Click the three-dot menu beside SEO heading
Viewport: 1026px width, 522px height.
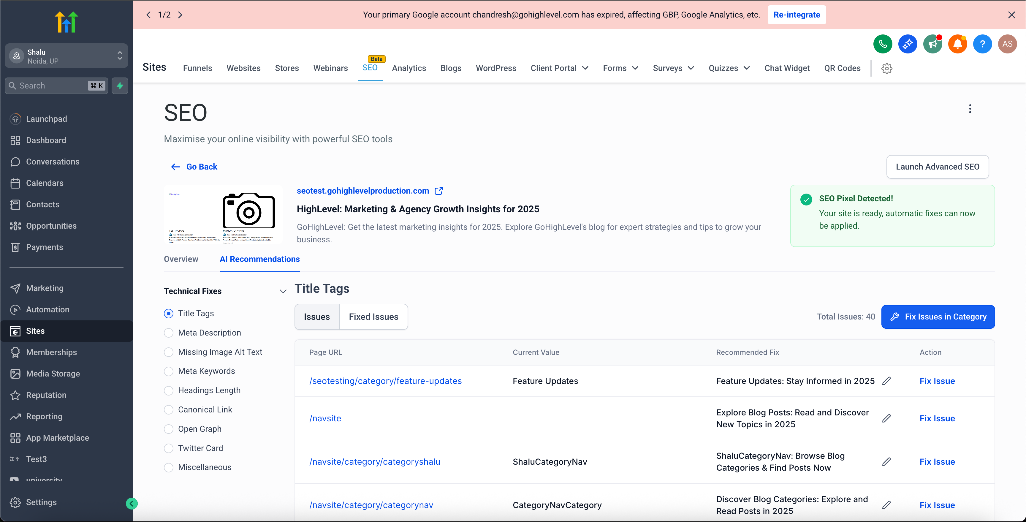click(970, 109)
